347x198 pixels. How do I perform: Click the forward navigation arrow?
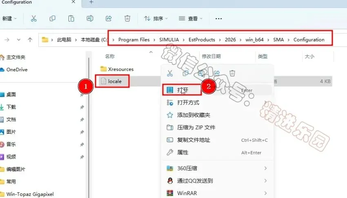7,40
